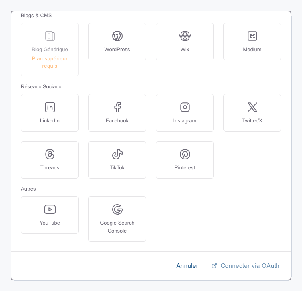The image size is (302, 291).
Task: Select the Medium M icon
Action: tap(252, 36)
